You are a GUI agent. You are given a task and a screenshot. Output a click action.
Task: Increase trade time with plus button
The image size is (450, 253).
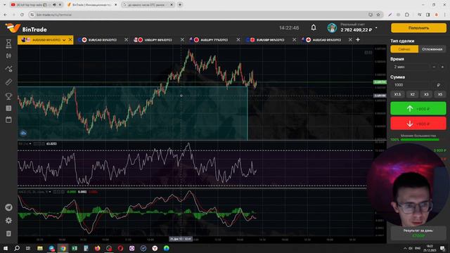point(442,67)
